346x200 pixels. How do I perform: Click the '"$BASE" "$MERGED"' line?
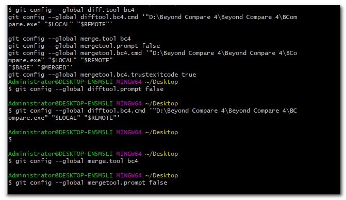(x=40, y=67)
